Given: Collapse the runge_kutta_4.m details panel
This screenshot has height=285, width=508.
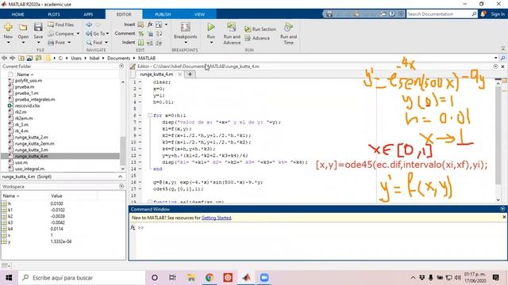Looking at the screenshot, I should pos(120,177).
